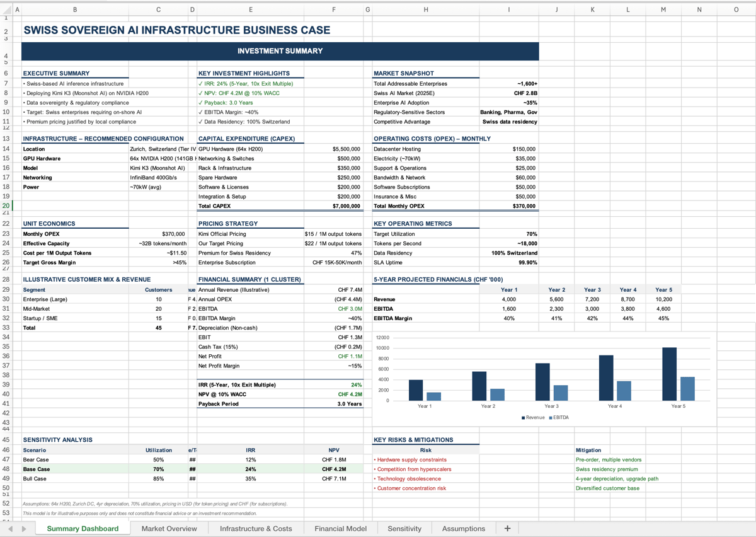Select the 'KEY INVESTMENT HIGHLIGHTS' heading cell

[251, 73]
